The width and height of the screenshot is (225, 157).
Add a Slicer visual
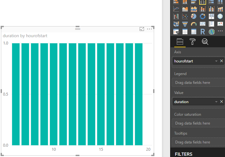tap(176, 32)
